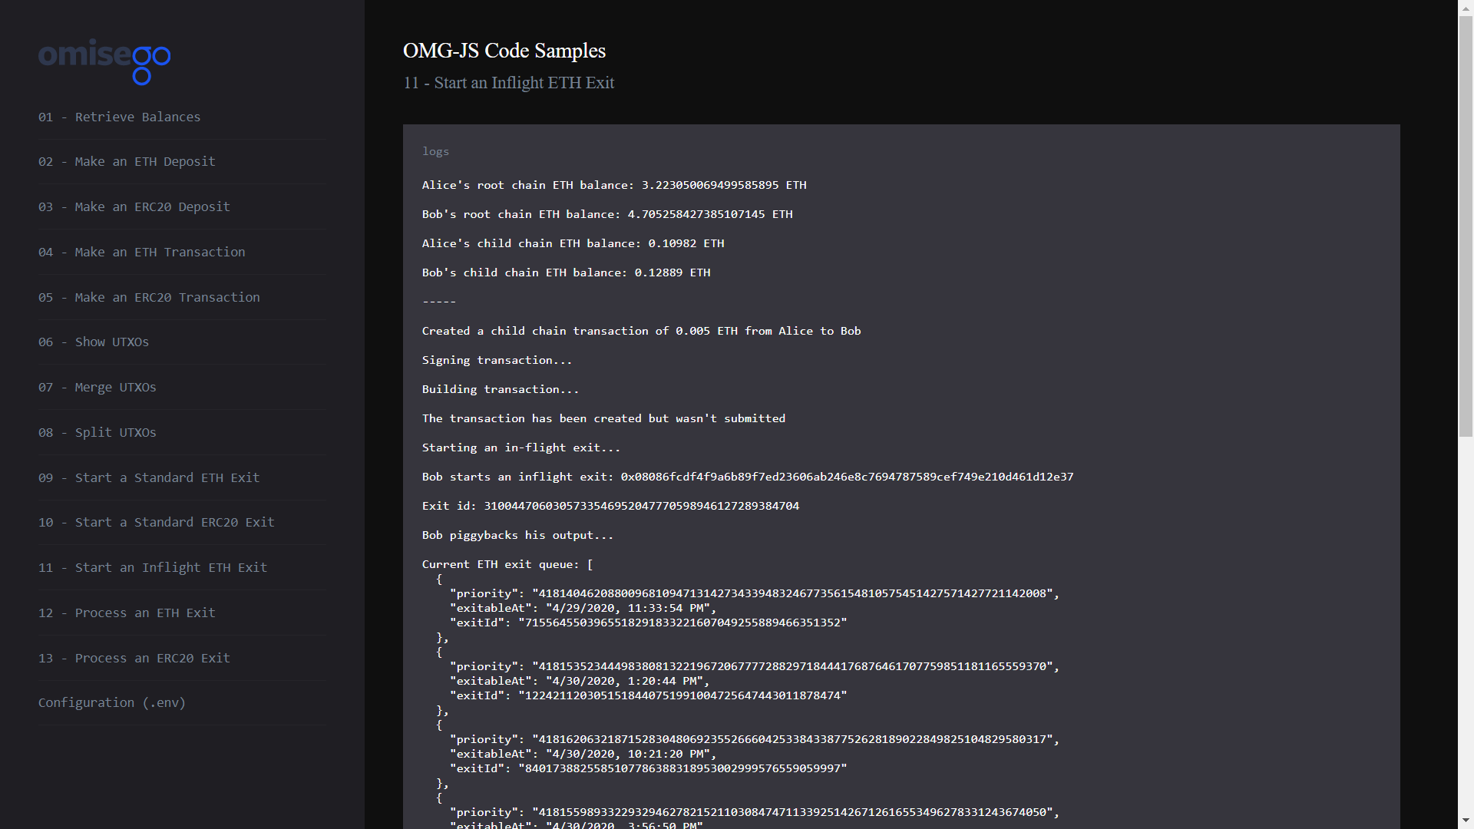The height and width of the screenshot is (829, 1474).
Task: Click the 'Building transaction...' log line
Action: (501, 389)
